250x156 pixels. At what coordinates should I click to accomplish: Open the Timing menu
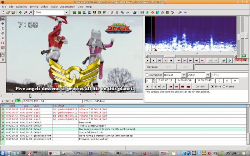pos(34,7)
